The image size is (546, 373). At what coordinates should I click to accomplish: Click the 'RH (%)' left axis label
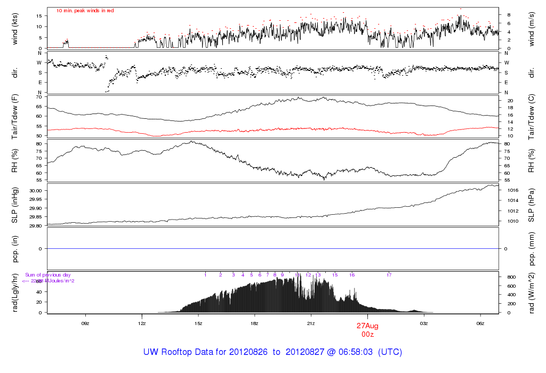pyautogui.click(x=15, y=160)
